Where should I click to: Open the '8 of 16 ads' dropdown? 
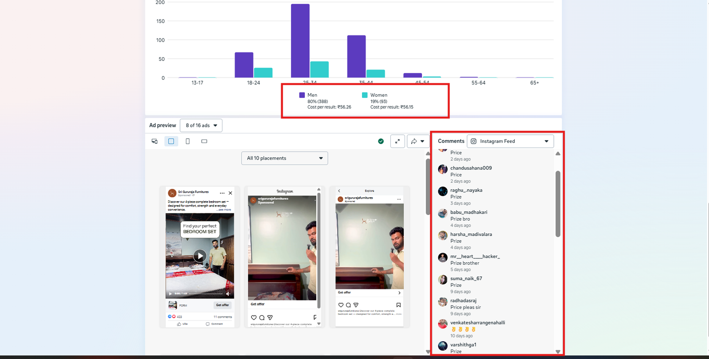coord(201,125)
